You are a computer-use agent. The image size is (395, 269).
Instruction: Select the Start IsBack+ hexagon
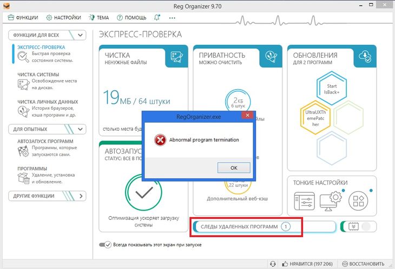tap(332, 88)
